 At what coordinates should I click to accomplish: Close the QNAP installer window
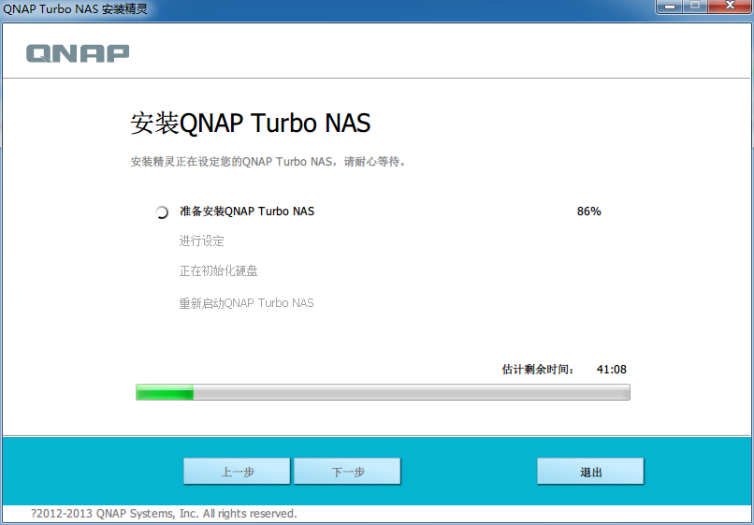coord(730,7)
